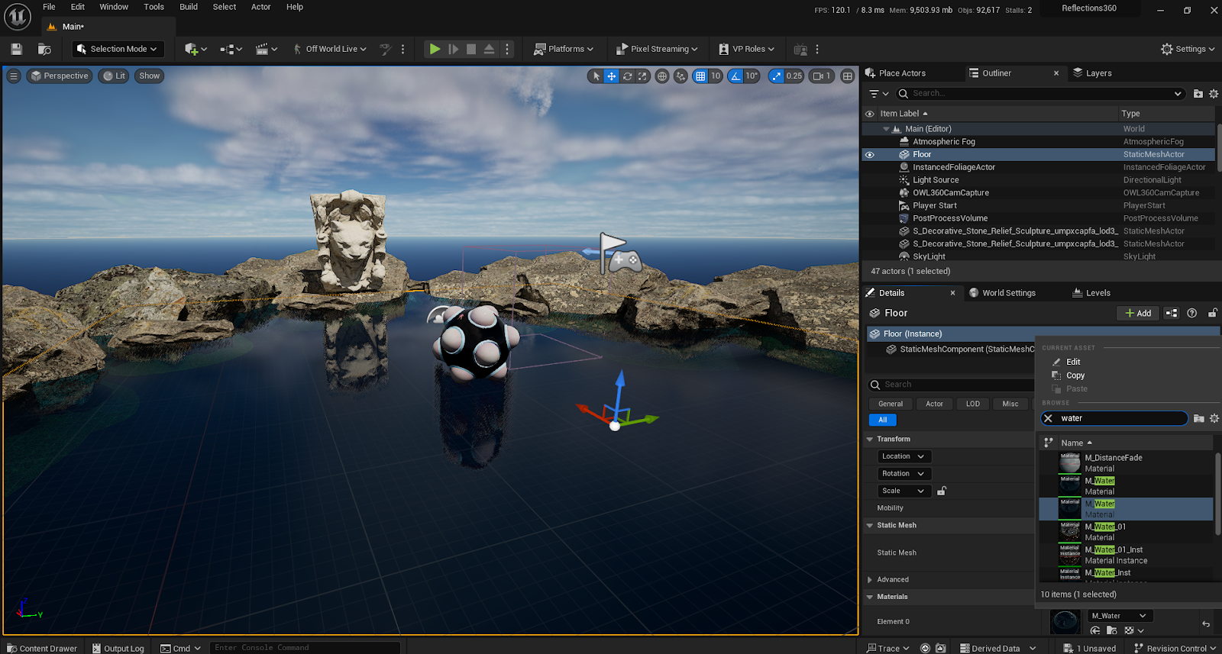
Task: Click the Outliner add folder icon
Action: [x=1198, y=94]
